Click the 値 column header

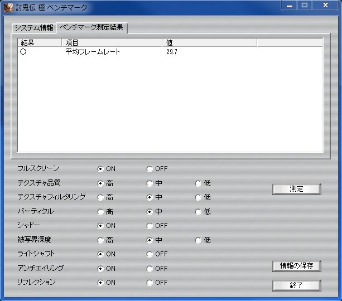coord(210,42)
